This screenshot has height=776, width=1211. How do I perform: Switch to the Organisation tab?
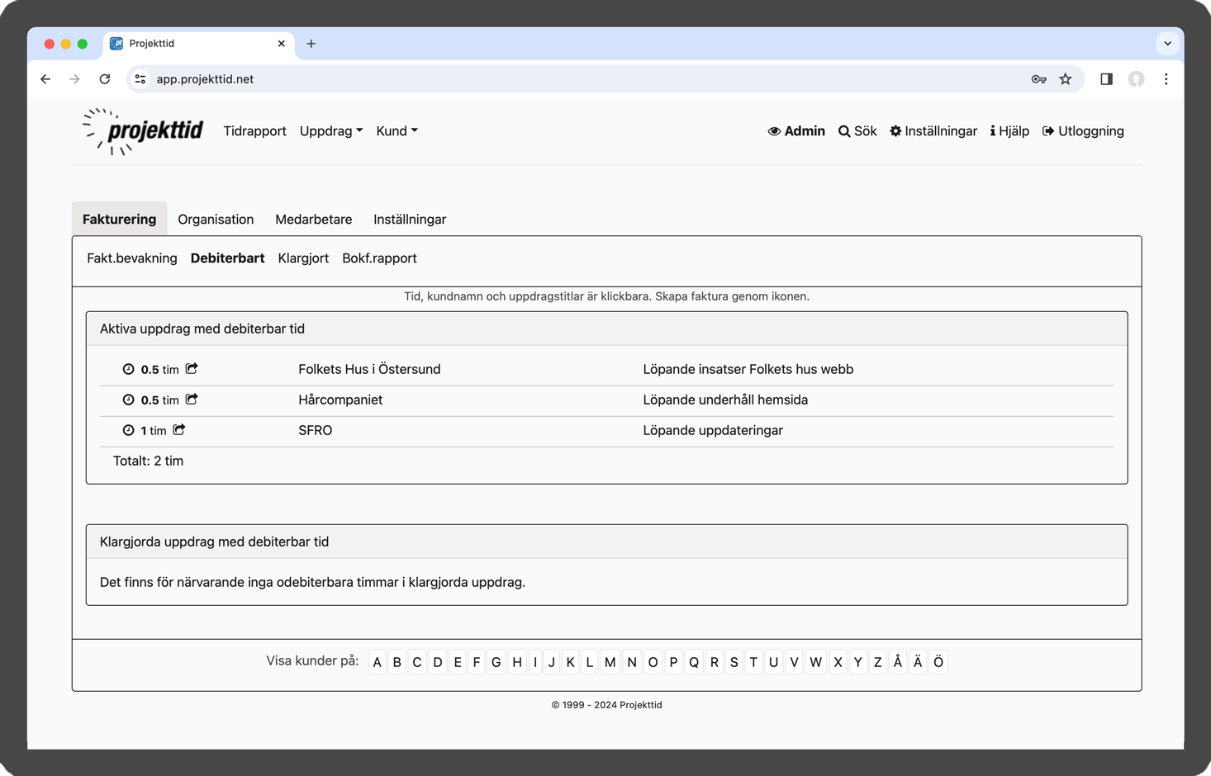coord(216,220)
